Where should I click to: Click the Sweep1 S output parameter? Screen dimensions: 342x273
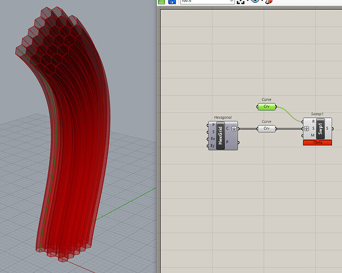point(327,129)
